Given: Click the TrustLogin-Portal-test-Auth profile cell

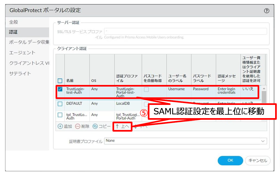Looking at the screenshot, I should tap(125, 92).
